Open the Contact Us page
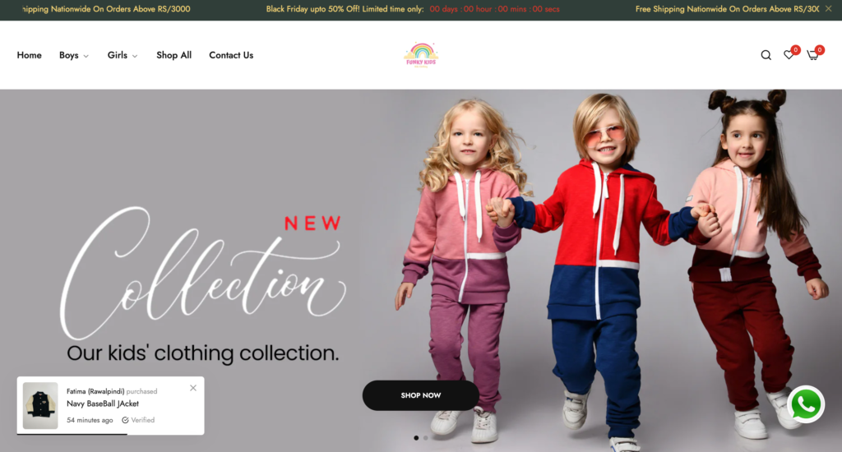Image resolution: width=842 pixels, height=452 pixels. pyautogui.click(x=231, y=55)
